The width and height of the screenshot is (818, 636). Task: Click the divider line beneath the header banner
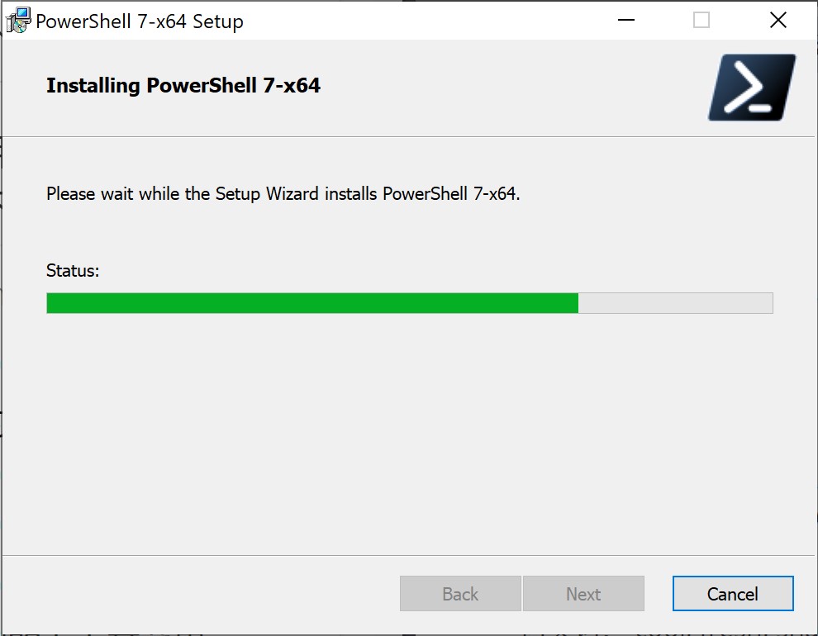pyautogui.click(x=409, y=136)
